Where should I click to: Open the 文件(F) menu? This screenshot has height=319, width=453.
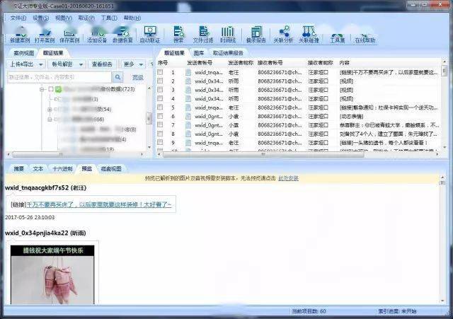pyautogui.click(x=18, y=18)
